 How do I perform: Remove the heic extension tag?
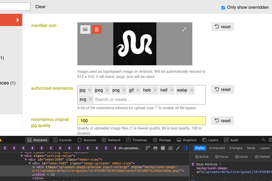[155, 90]
